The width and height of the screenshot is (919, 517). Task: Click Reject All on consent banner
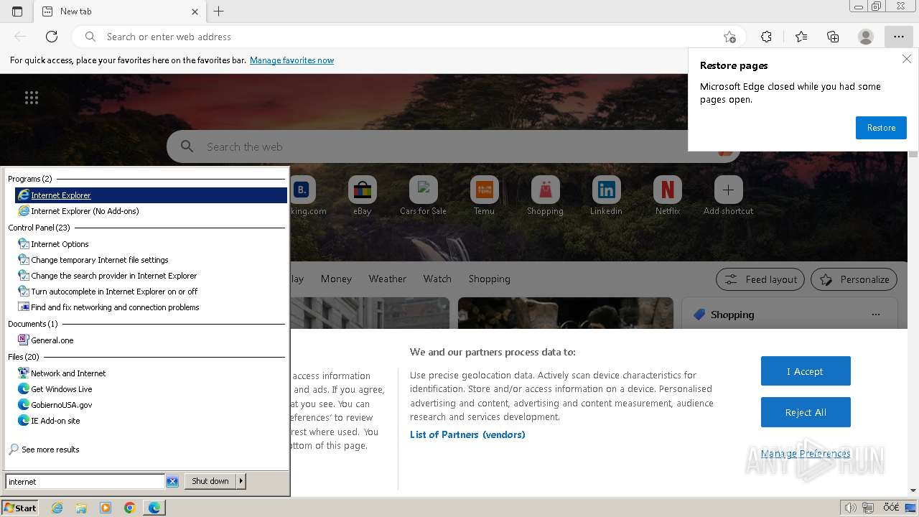(x=806, y=412)
